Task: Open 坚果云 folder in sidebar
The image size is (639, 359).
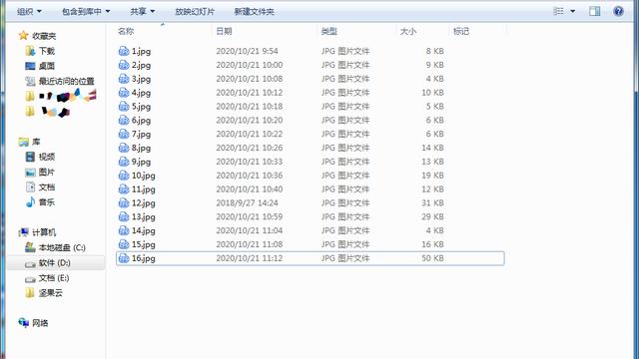Action: coord(51,293)
